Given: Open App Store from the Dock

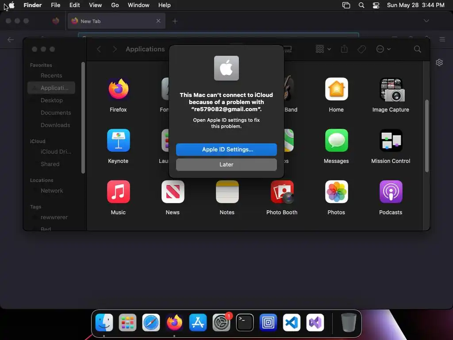Looking at the screenshot, I should pyautogui.click(x=198, y=322).
